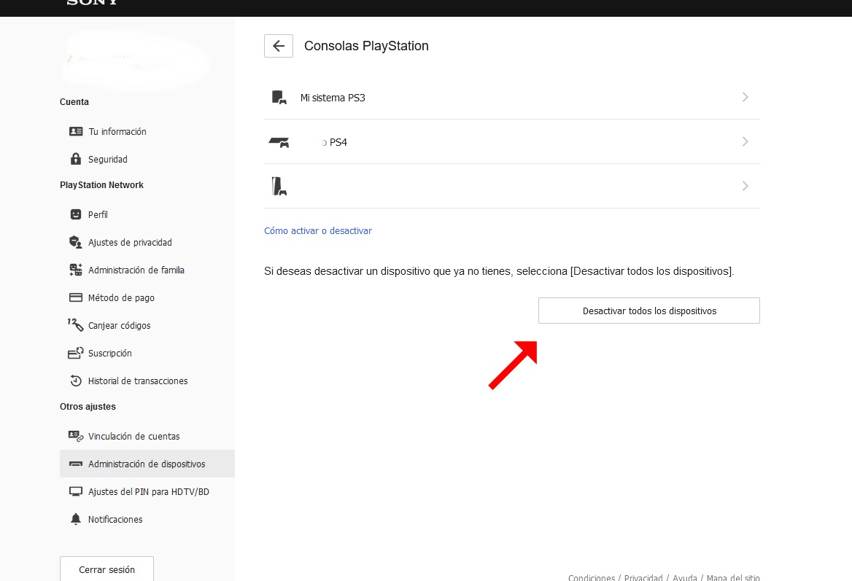Expand the Mi sistema PS3 chevron
Viewport: 852px width, 581px height.
click(x=745, y=97)
